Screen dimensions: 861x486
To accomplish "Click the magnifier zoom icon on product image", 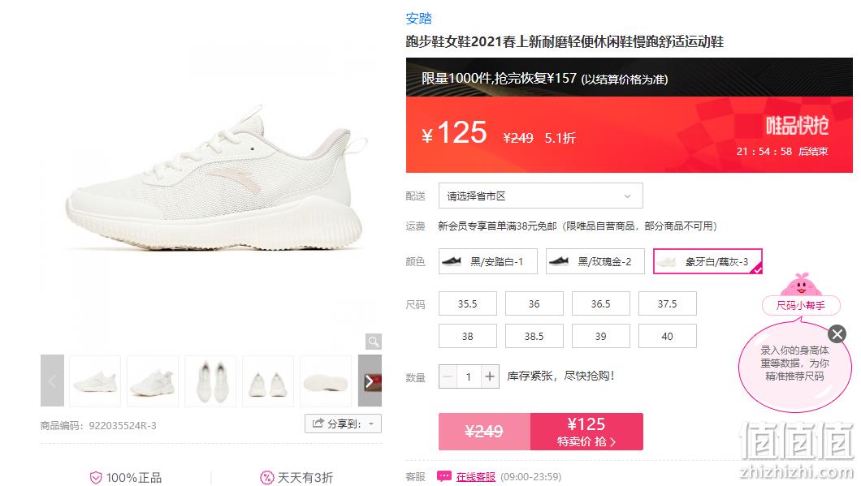I will coord(374,342).
